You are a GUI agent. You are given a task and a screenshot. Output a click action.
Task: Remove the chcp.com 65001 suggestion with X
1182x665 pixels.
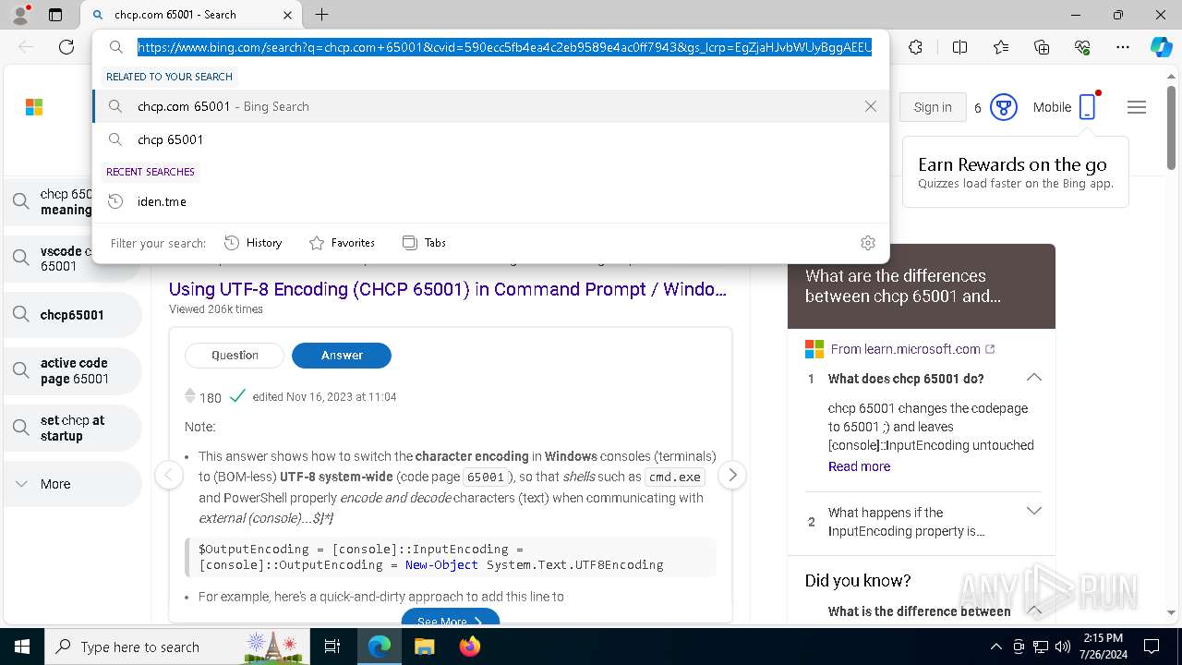tap(870, 106)
